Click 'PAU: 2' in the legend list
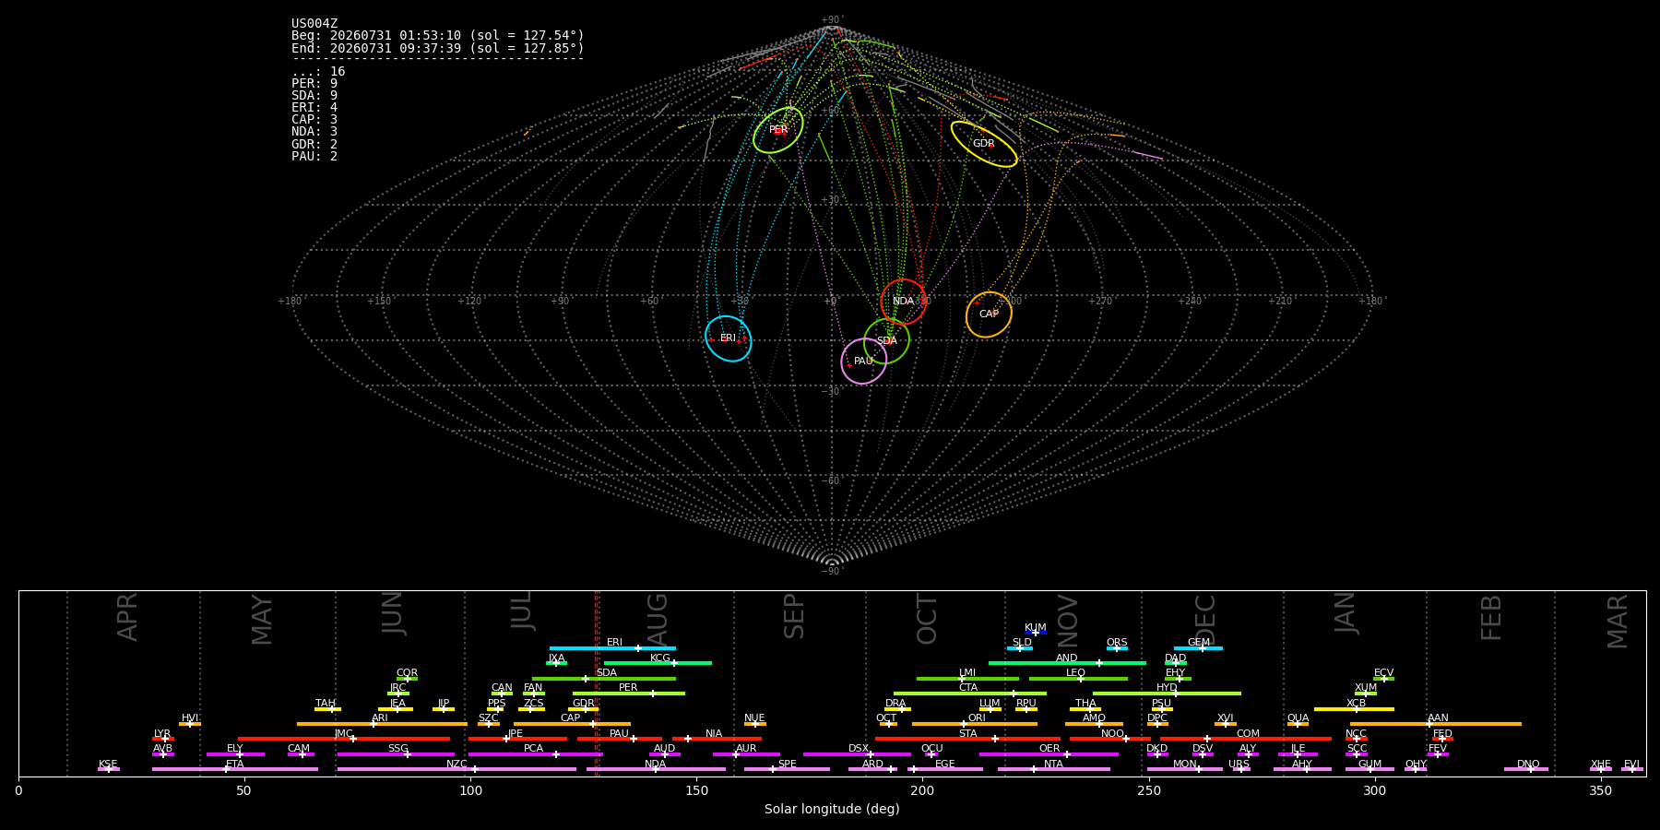Image resolution: width=1660 pixels, height=830 pixels. coord(314,157)
